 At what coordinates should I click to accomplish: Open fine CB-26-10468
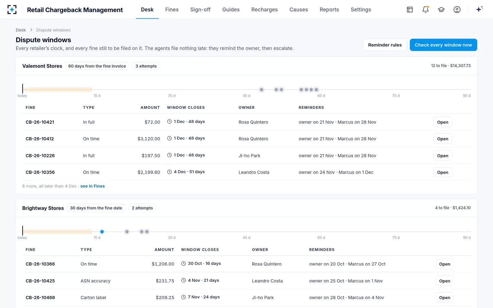(445, 298)
